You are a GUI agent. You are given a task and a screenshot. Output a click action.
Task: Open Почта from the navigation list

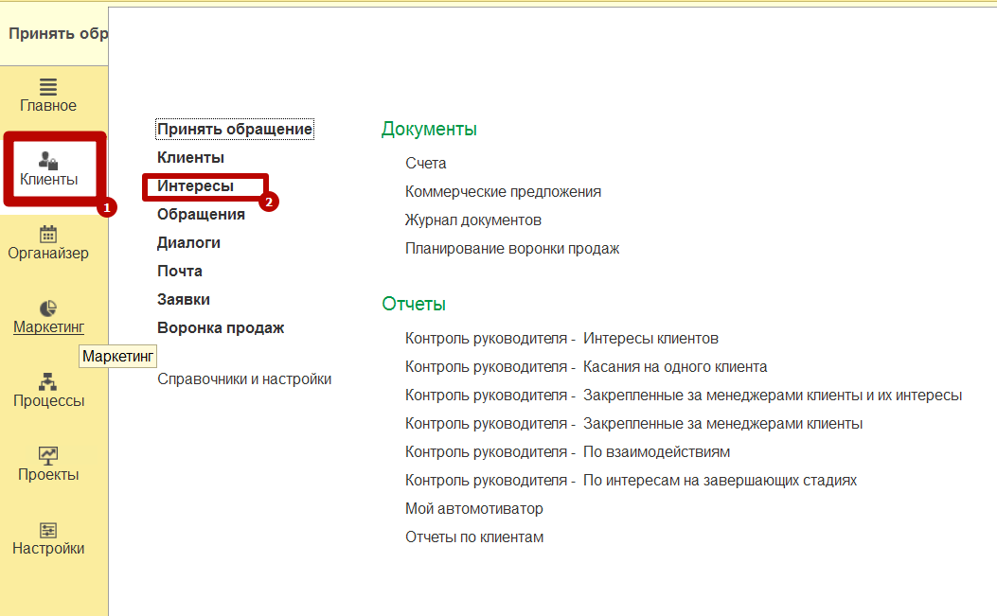click(x=179, y=272)
